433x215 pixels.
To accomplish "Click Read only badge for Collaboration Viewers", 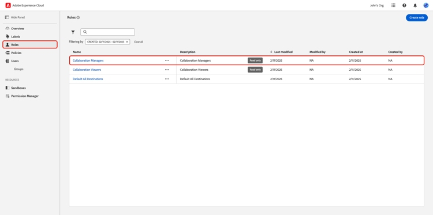I will (255, 70).
